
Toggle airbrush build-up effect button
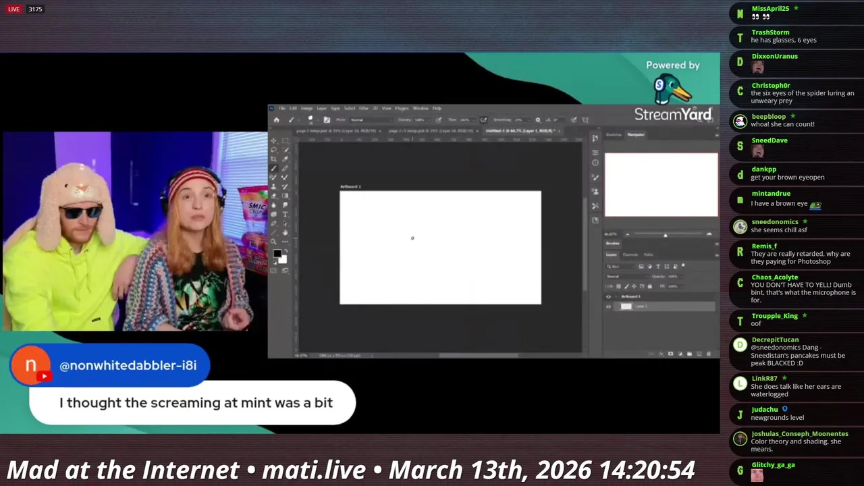(483, 119)
